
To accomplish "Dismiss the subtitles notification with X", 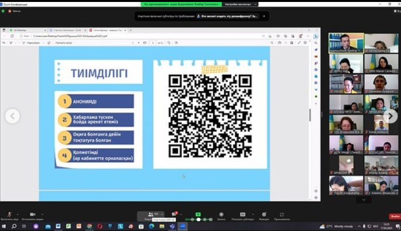I will click(264, 16).
